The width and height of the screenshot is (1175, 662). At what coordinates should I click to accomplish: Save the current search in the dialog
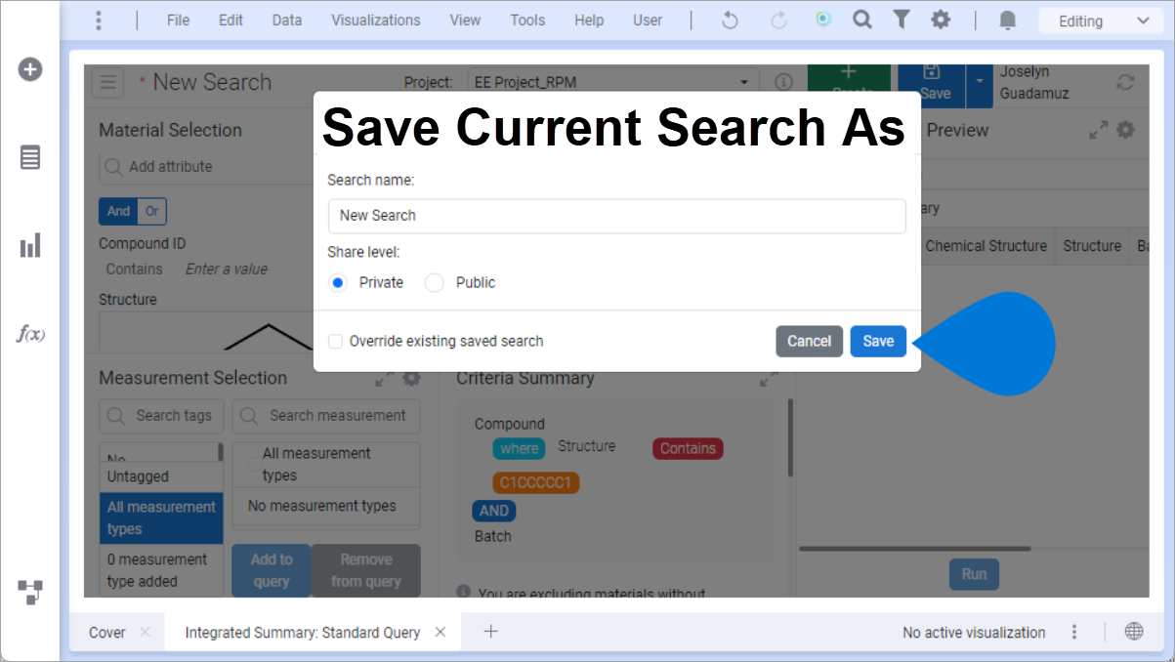pos(877,341)
